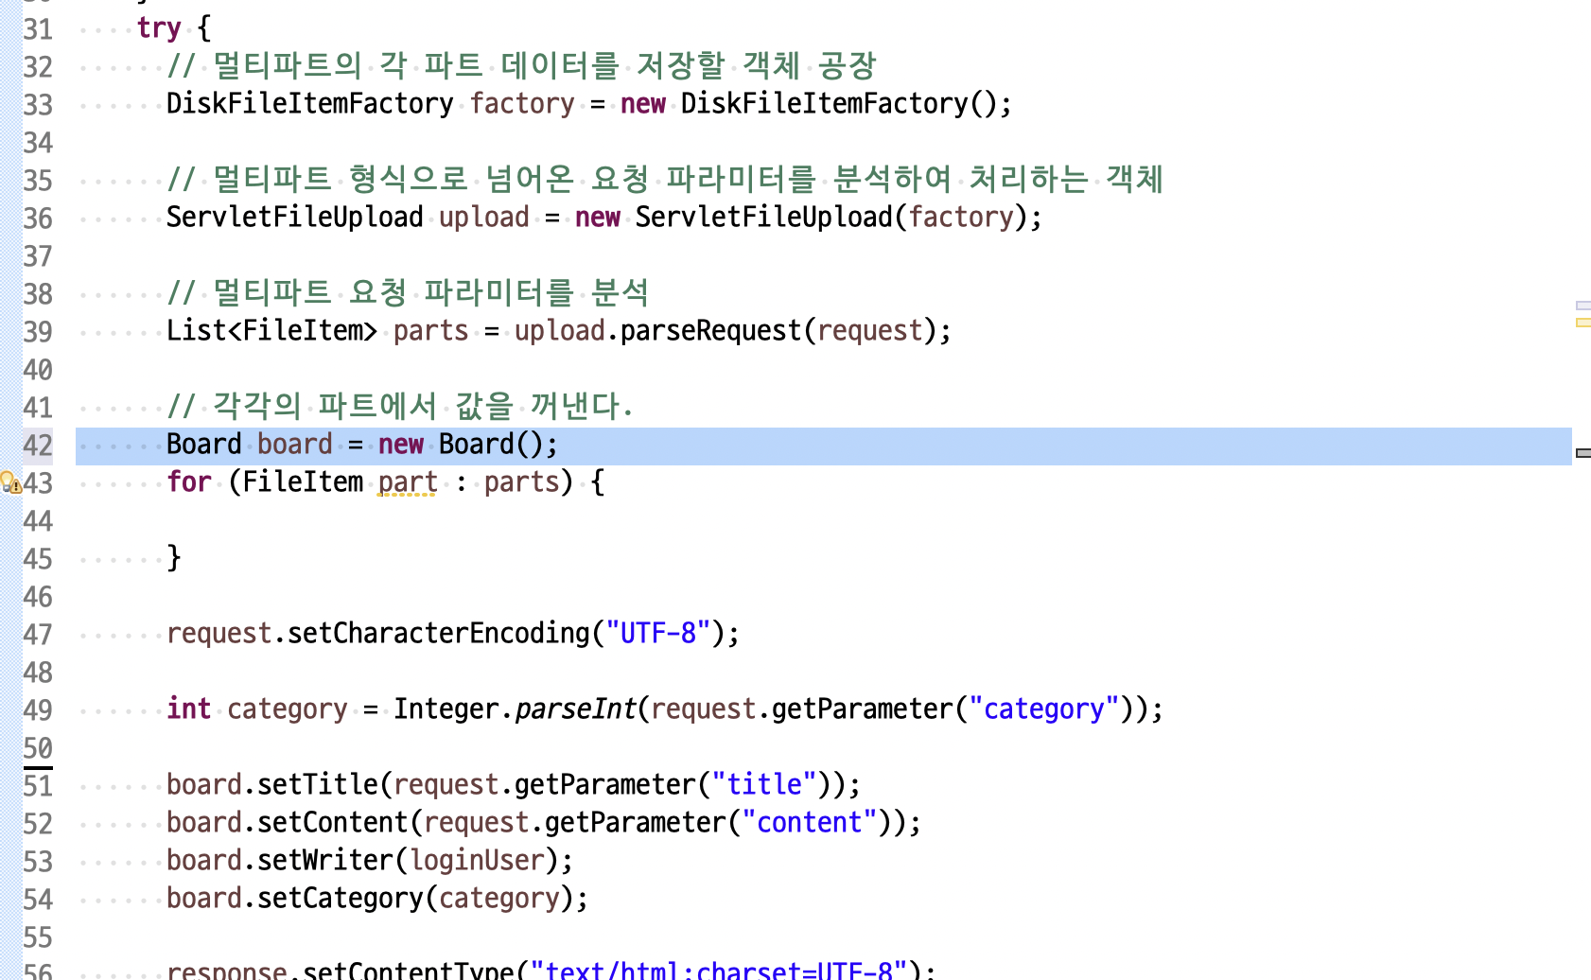Click the 'board' variable on highlighted line 42
This screenshot has height=980, width=1591.
click(294, 444)
